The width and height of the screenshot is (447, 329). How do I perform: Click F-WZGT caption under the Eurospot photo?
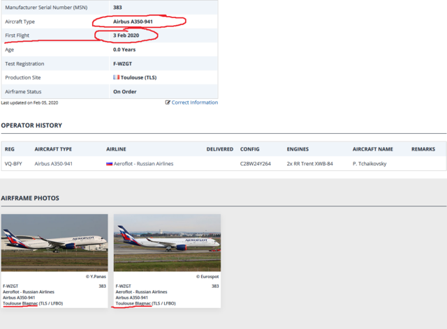coord(124,286)
